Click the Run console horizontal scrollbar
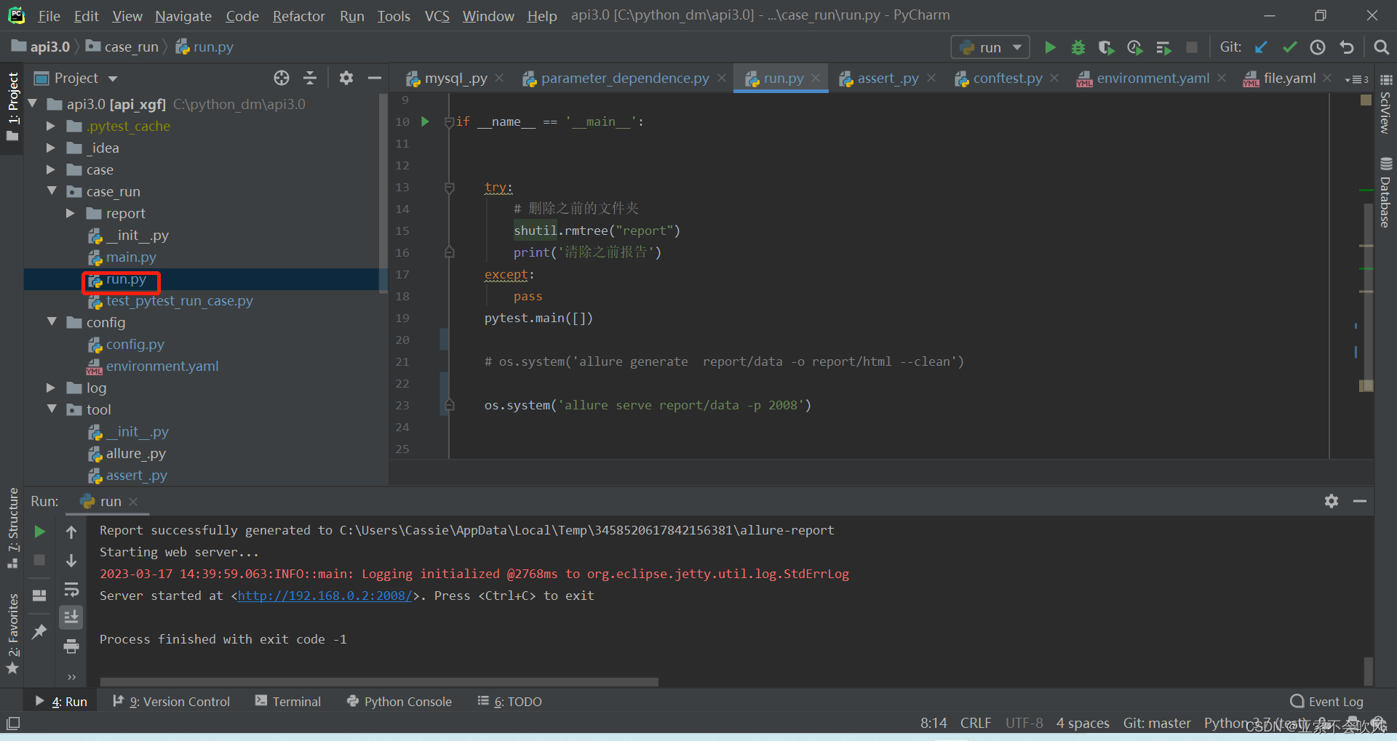Screen dimensions: 1397x741 [x=379, y=682]
